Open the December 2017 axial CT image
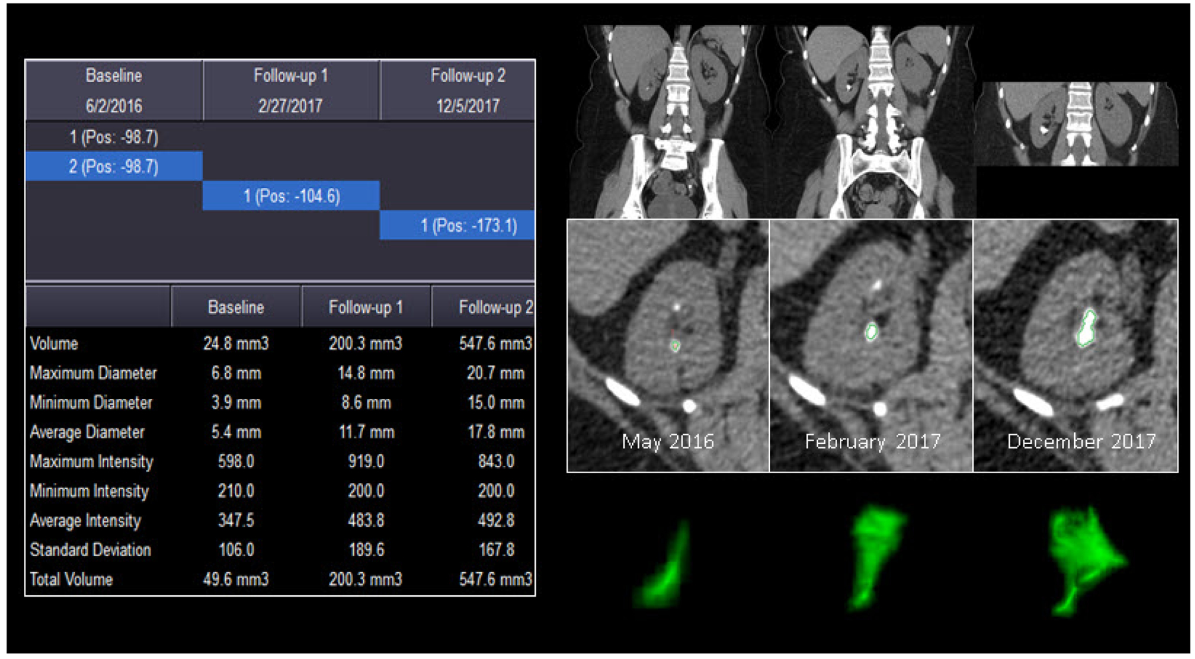 click(1075, 345)
